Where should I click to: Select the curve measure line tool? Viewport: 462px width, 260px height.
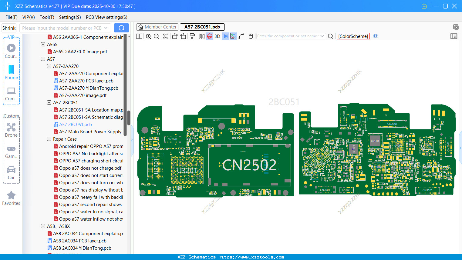(x=241, y=36)
